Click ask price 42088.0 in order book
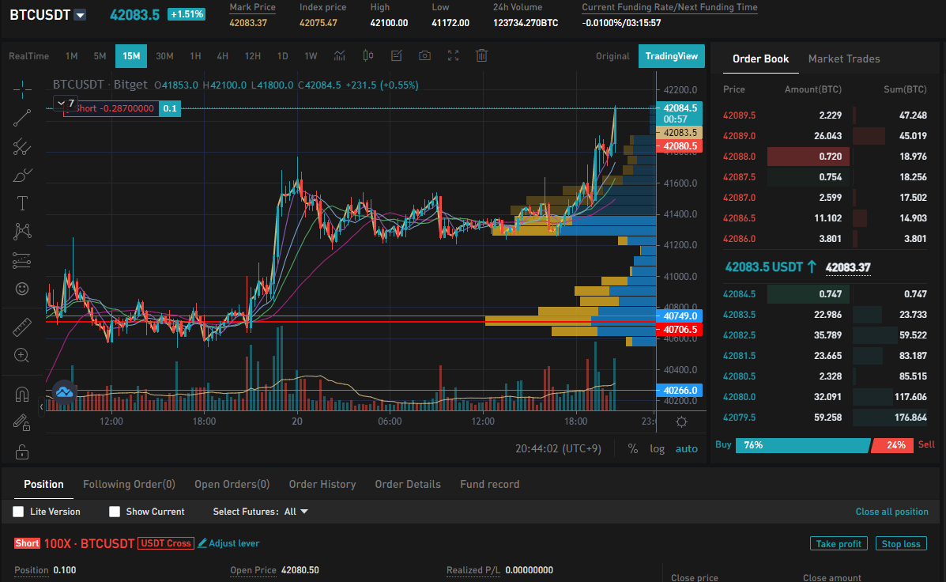 [x=739, y=157]
